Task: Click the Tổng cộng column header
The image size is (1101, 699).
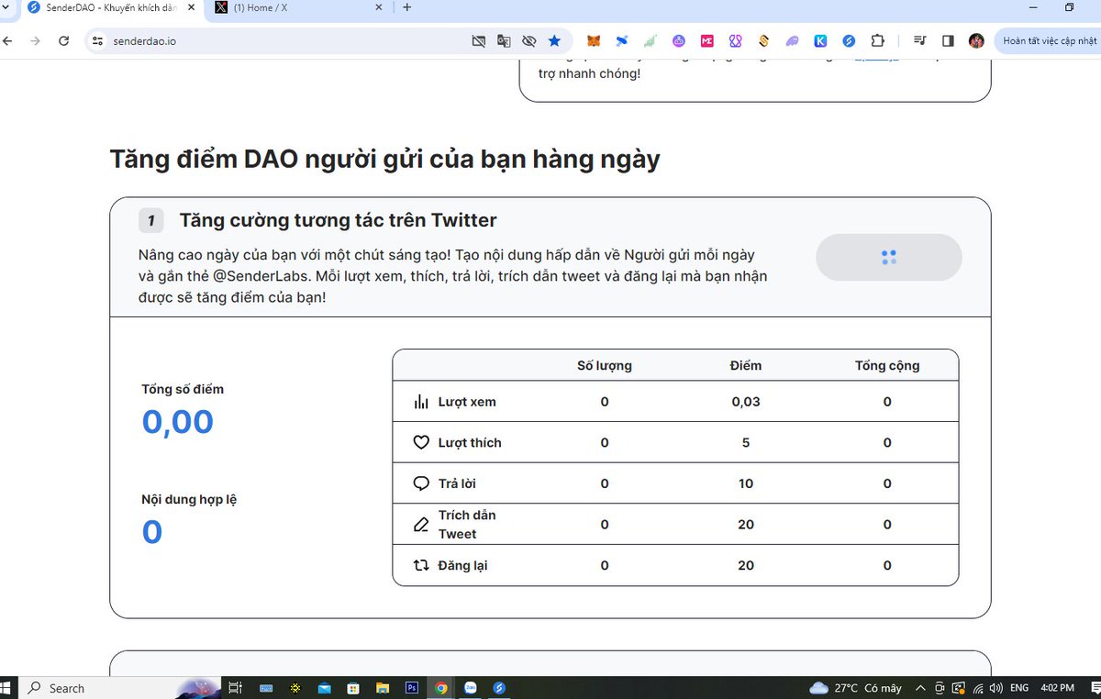Action: (887, 365)
